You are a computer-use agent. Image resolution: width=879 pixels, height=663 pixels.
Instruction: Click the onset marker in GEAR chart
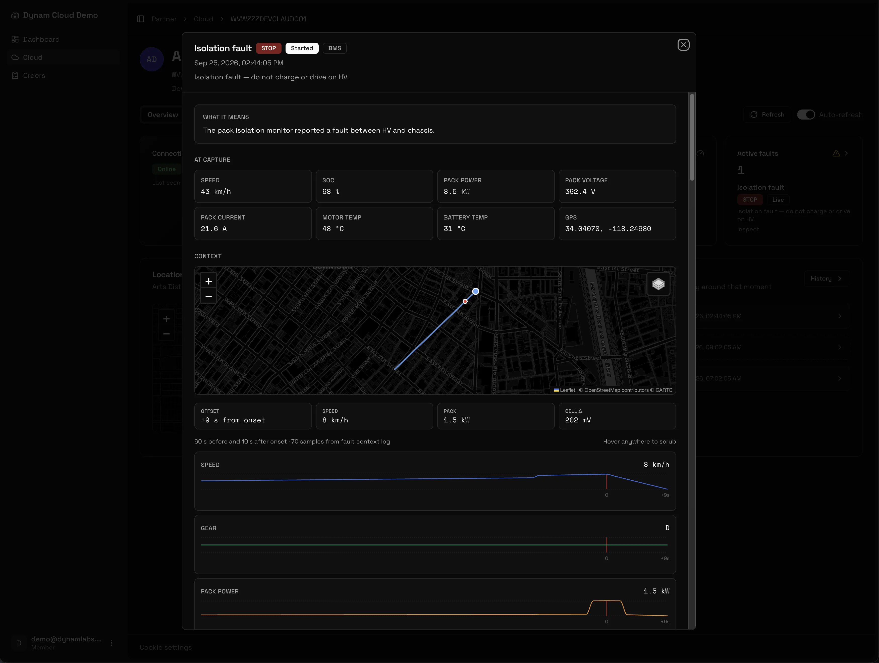pyautogui.click(x=606, y=544)
